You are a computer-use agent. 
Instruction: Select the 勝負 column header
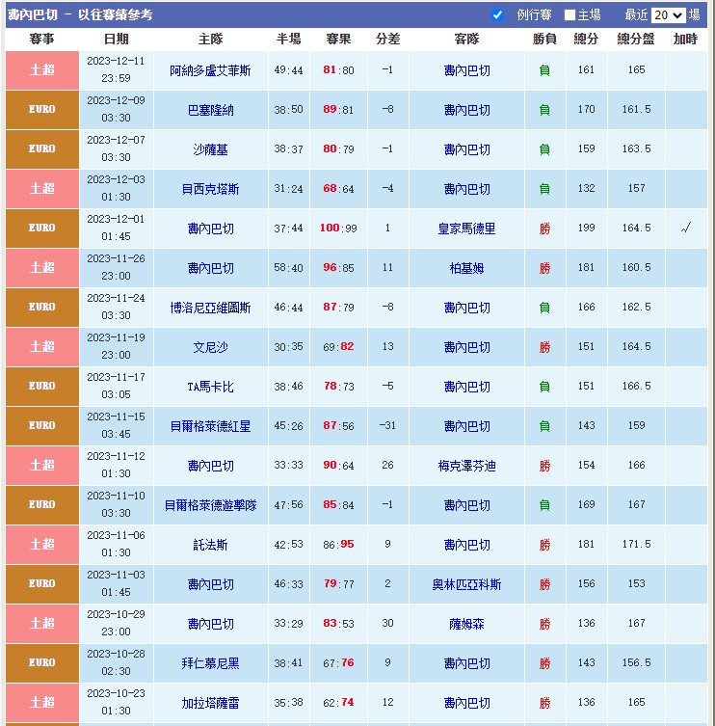point(544,39)
